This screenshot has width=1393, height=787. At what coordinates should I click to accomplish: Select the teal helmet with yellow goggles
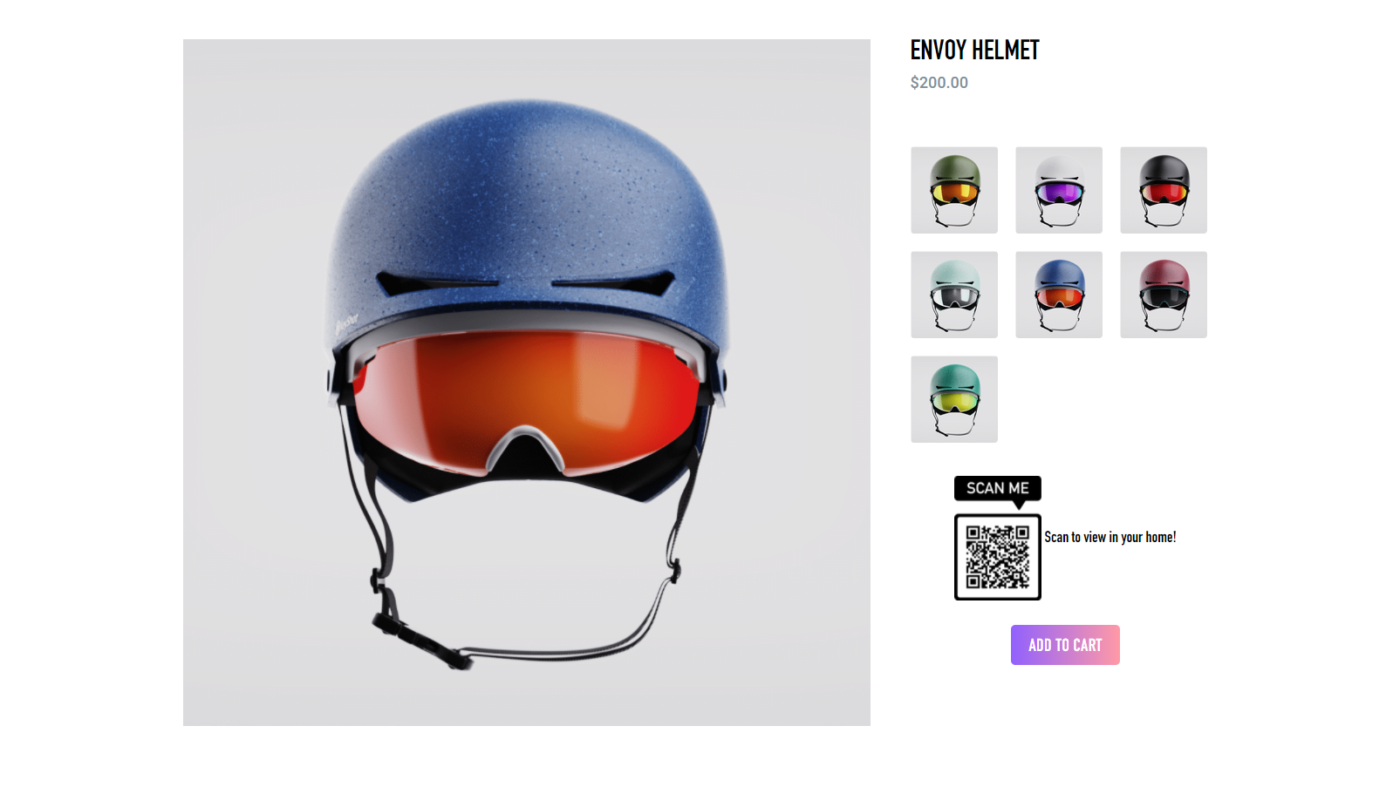pos(954,399)
